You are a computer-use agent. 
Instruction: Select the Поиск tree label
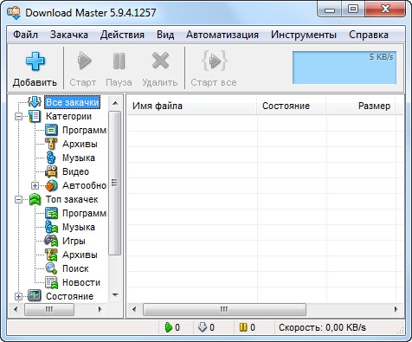(75, 268)
